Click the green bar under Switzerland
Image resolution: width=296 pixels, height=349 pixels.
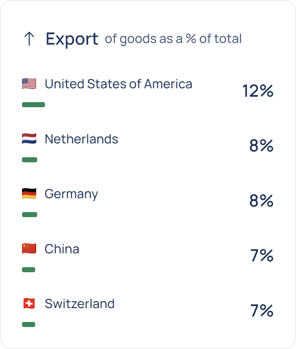pyautogui.click(x=29, y=325)
